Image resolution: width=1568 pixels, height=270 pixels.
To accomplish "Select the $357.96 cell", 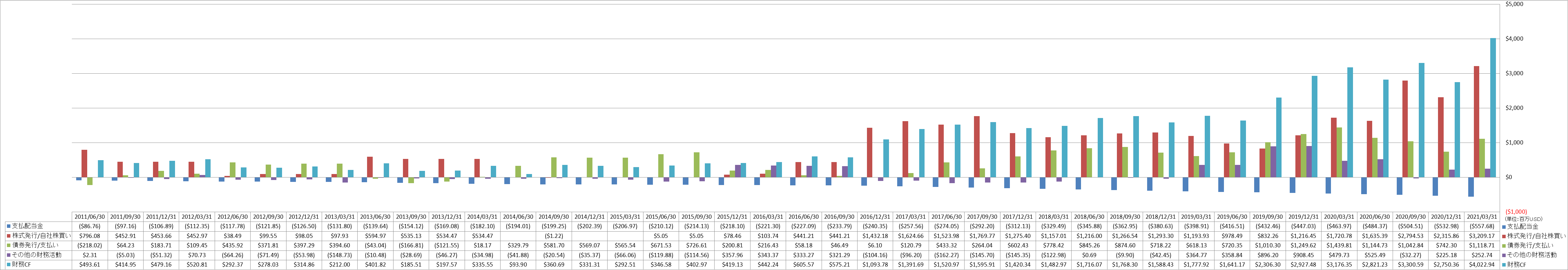I will [x=732, y=255].
